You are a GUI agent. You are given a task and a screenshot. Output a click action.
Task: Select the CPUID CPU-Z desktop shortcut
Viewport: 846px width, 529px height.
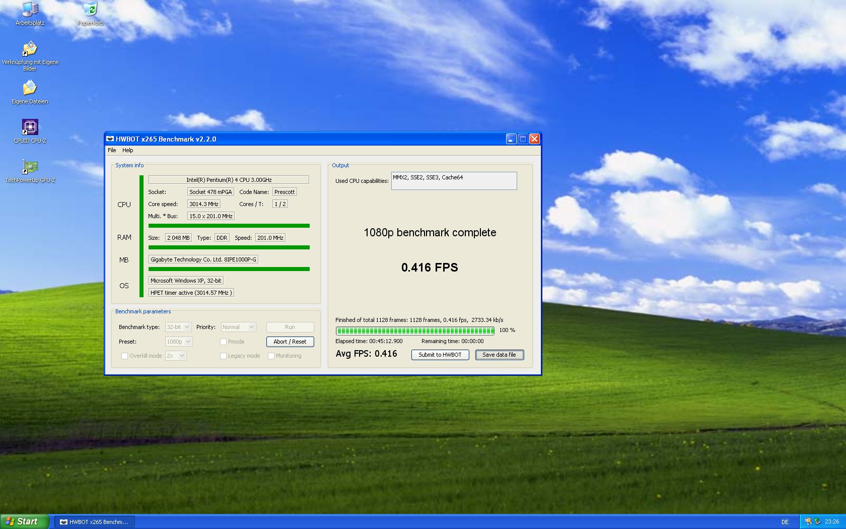point(30,131)
